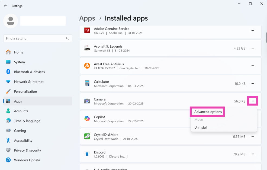Click the search magnifier icon
The image size is (267, 170).
pos(67,38)
